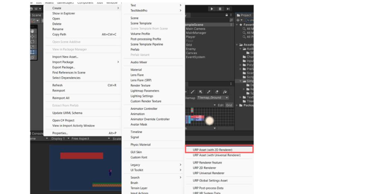Select the tile palette Flood Fill bucket
Image resolution: width=380 pixels, height=194 pixels.
point(225,92)
